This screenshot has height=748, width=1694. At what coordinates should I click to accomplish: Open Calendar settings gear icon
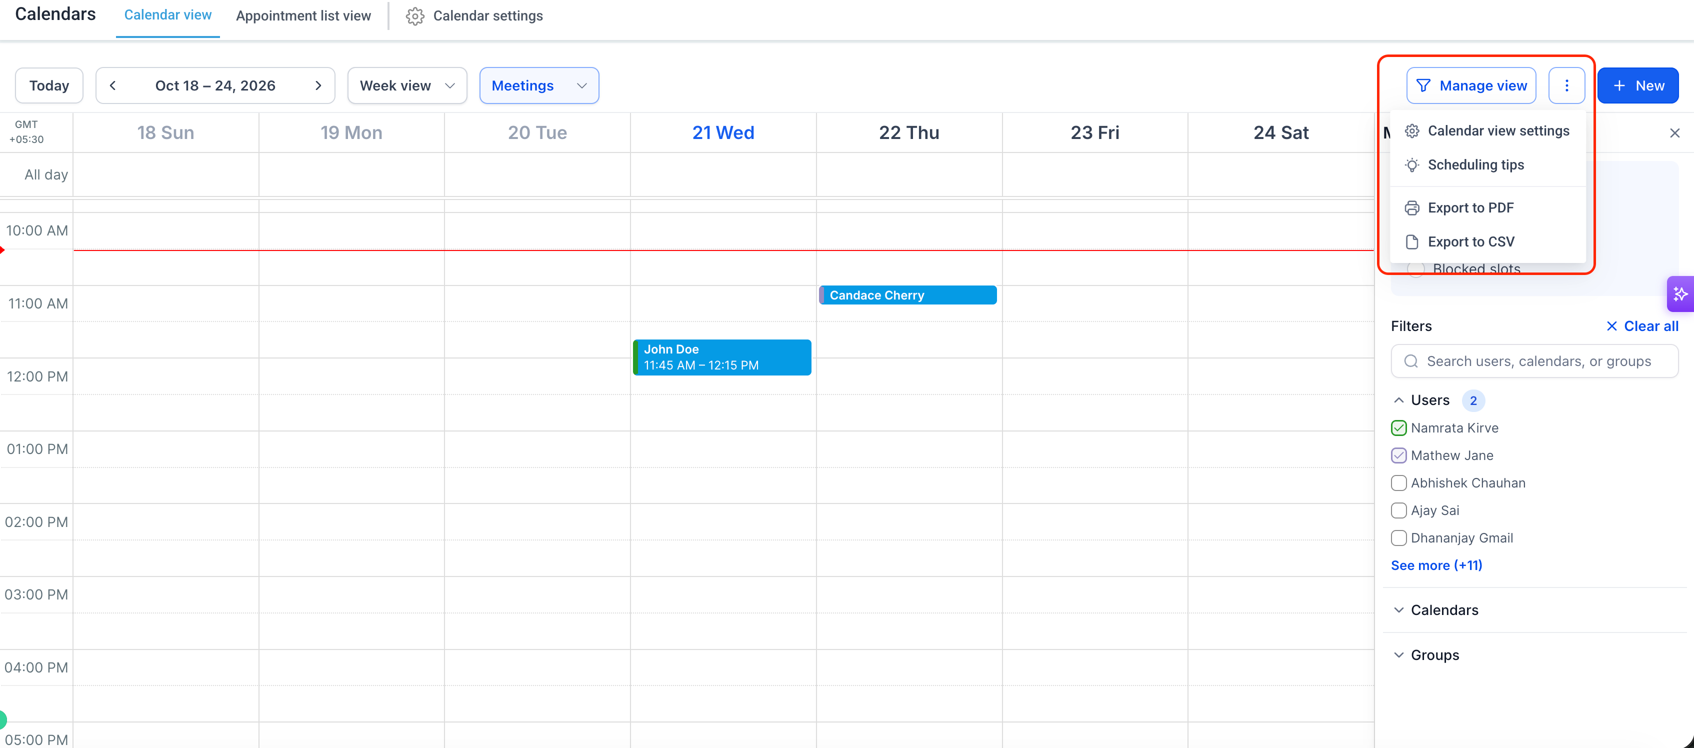[415, 16]
